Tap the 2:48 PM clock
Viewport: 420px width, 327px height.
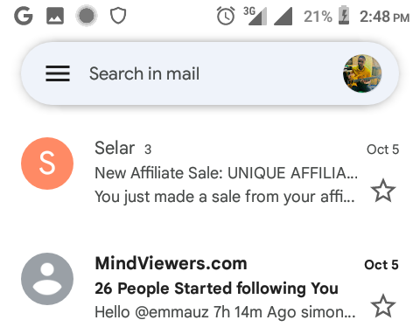[384, 17]
